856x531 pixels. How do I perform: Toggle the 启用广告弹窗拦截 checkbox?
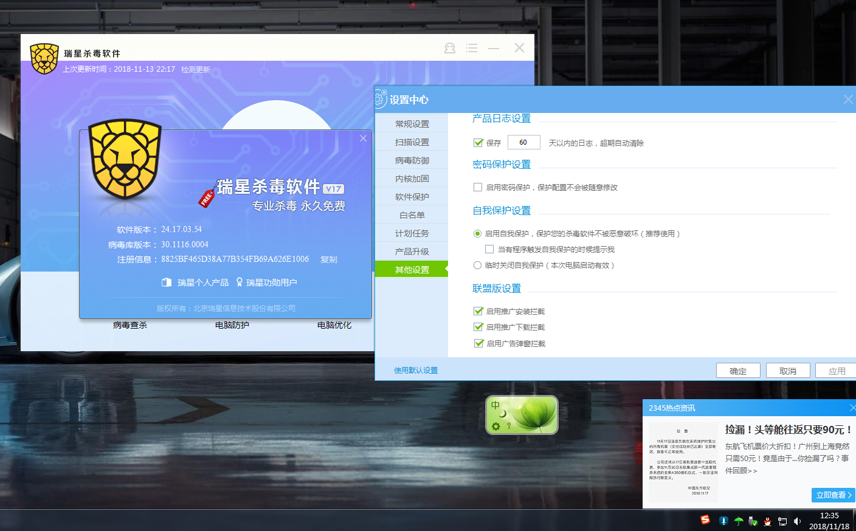[478, 343]
